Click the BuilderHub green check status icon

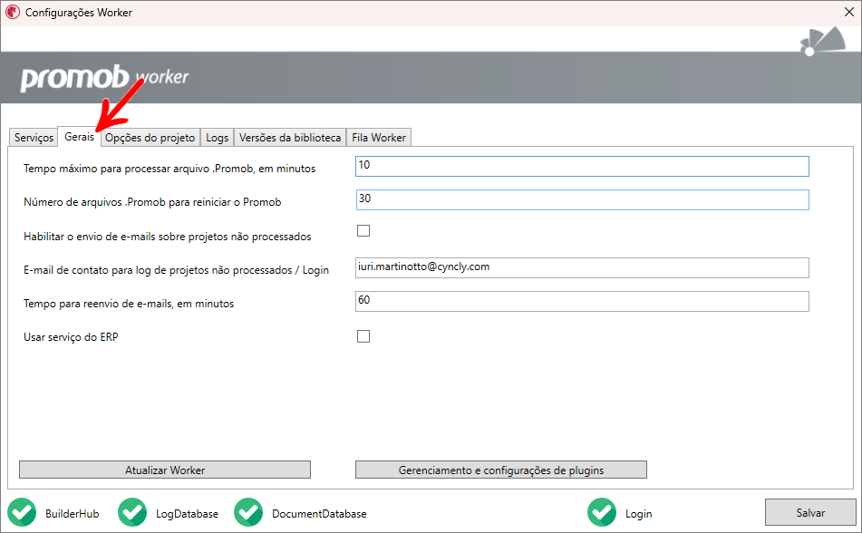click(x=22, y=513)
